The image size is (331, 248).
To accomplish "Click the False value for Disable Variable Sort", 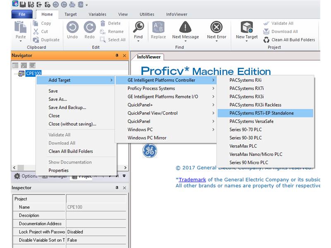I will (96, 240).
